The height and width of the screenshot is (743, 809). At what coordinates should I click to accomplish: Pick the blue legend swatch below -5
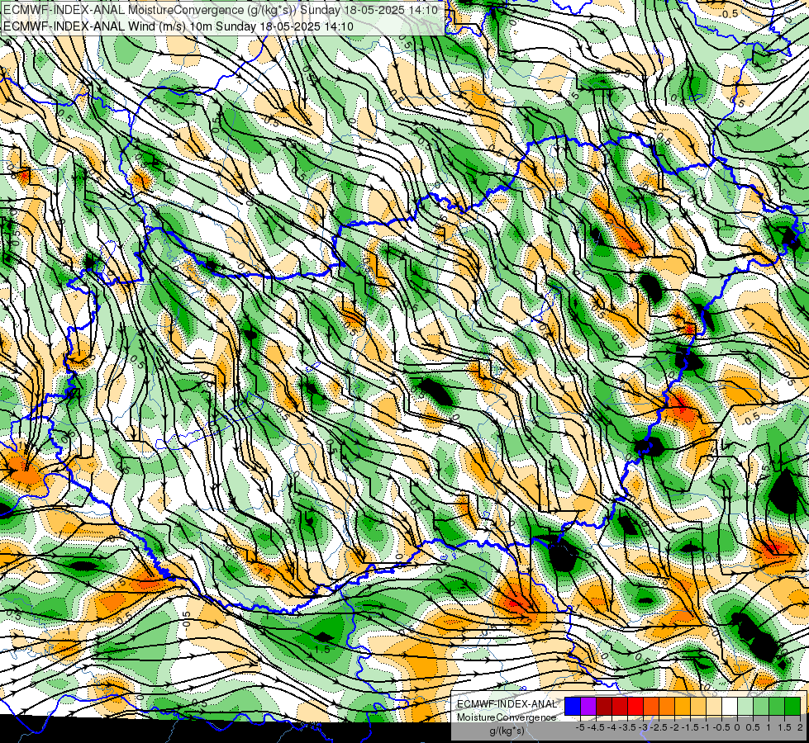click(573, 706)
